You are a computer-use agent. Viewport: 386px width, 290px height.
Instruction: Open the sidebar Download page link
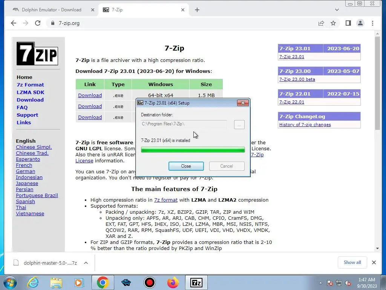click(30, 100)
